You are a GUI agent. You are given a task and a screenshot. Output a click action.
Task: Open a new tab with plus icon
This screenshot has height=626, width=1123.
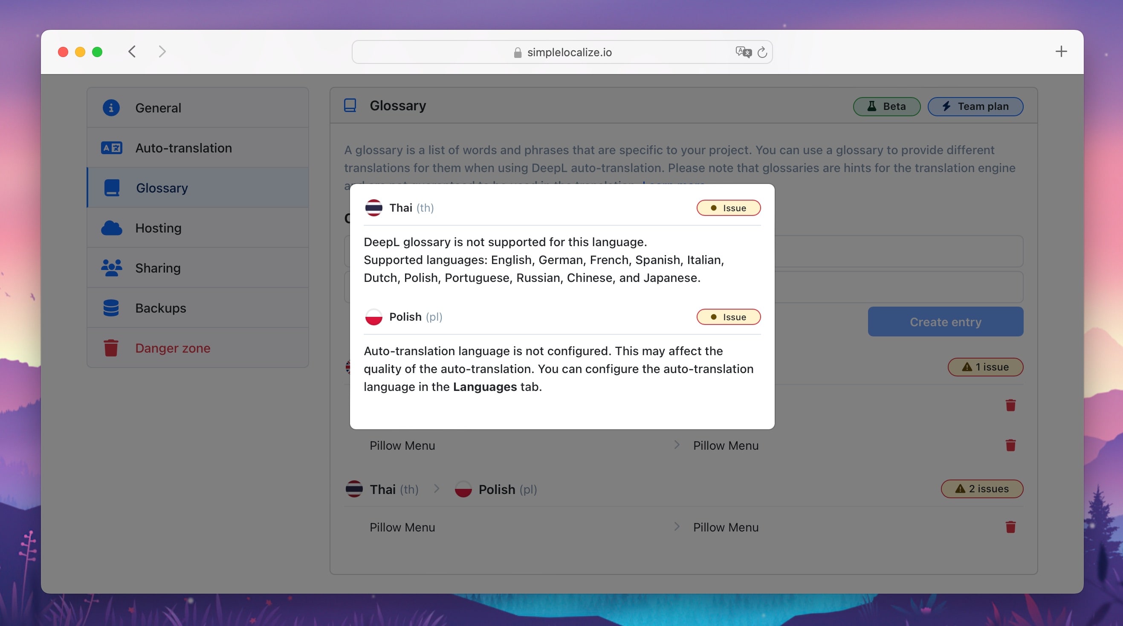coord(1061,52)
